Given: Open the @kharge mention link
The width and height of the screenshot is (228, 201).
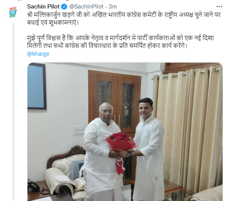Looking at the screenshot, I should click(x=38, y=54).
